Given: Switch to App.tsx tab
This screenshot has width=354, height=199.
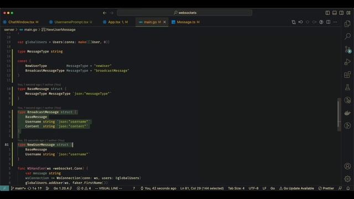Looking at the screenshot, I should pyautogui.click(x=116, y=22).
